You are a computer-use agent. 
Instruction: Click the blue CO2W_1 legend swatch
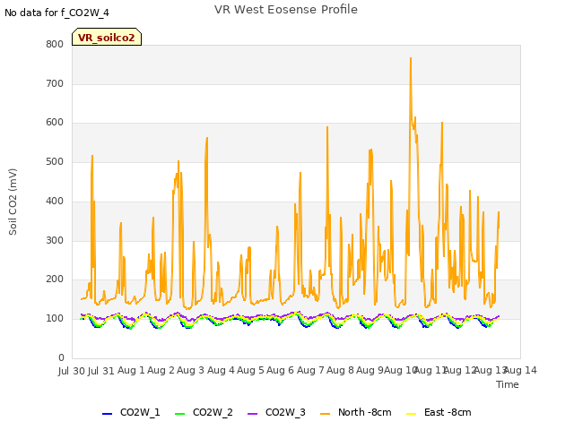click(x=107, y=414)
